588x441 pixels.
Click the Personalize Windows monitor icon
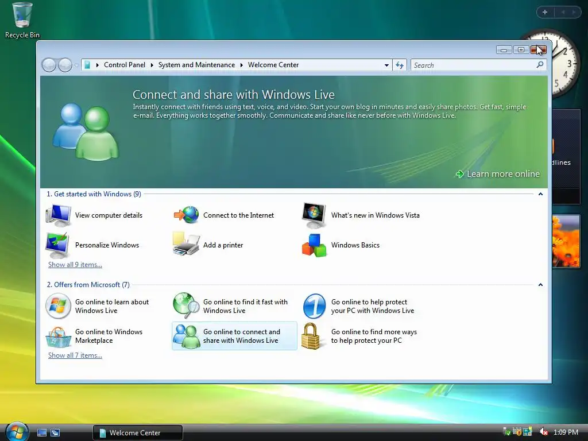(57, 245)
